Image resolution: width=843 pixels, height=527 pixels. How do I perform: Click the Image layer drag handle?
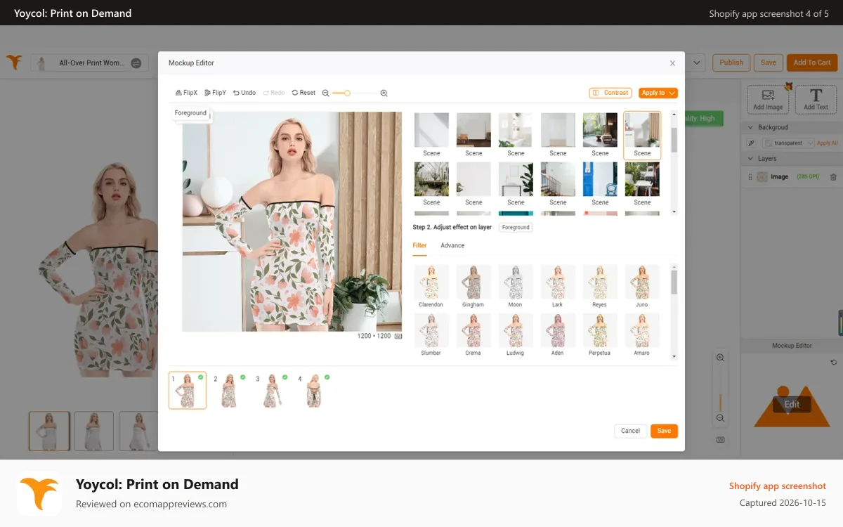point(750,177)
